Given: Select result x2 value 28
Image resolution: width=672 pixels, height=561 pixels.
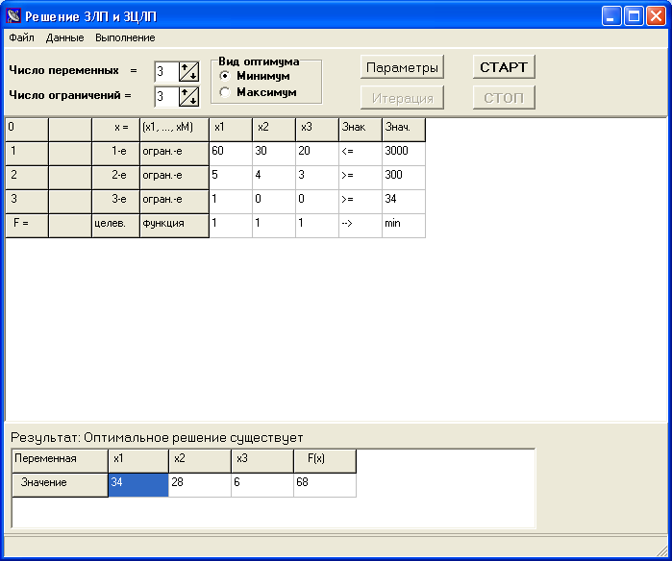Looking at the screenshot, I should [200, 485].
